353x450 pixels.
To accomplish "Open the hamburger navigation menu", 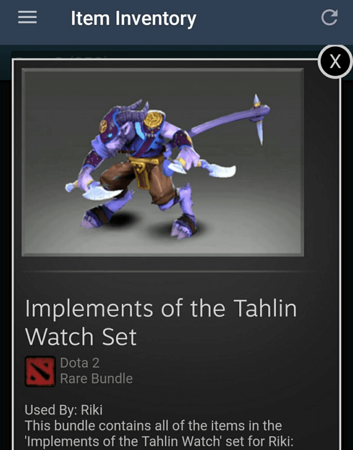I will tap(27, 17).
